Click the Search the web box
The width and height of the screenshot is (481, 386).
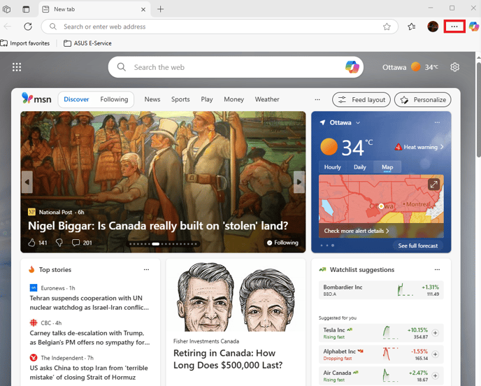(236, 67)
